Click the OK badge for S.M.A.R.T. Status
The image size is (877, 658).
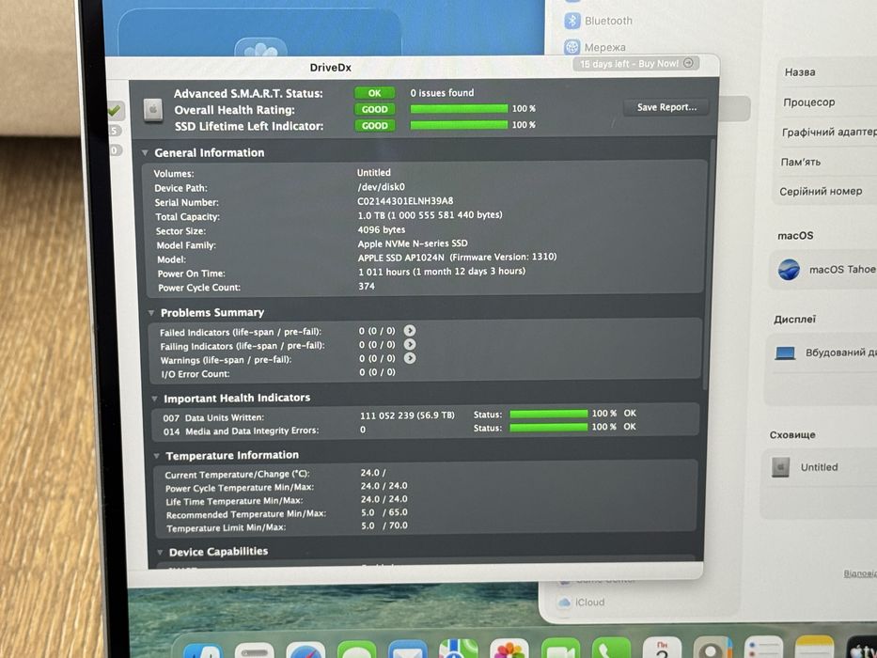coord(374,93)
